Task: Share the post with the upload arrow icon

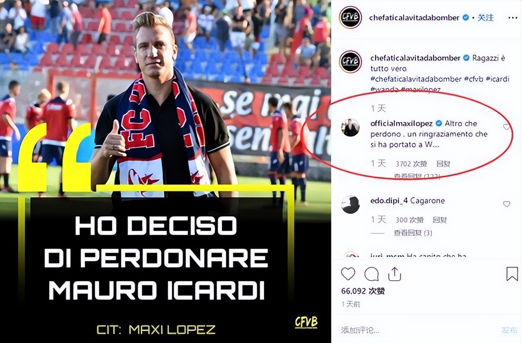Action: pyautogui.click(x=394, y=274)
